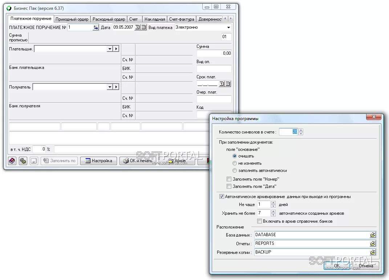389x280 pixels.
Task: Click the 'Заполнить по' button
Action: pos(59,161)
